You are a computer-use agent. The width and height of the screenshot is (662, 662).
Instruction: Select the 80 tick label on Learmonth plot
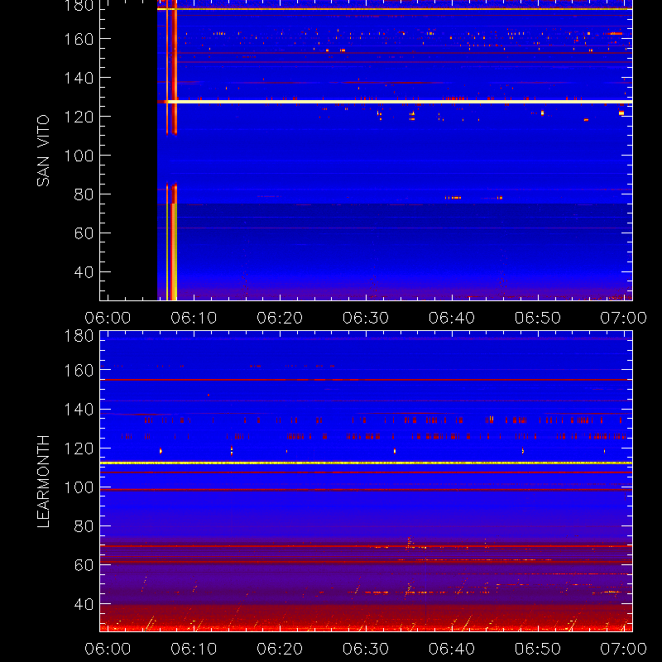pos(84,526)
